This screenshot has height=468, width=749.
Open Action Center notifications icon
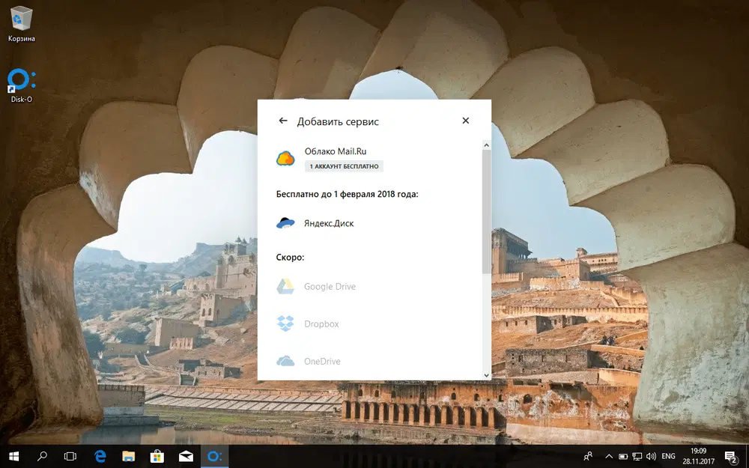[x=730, y=457]
